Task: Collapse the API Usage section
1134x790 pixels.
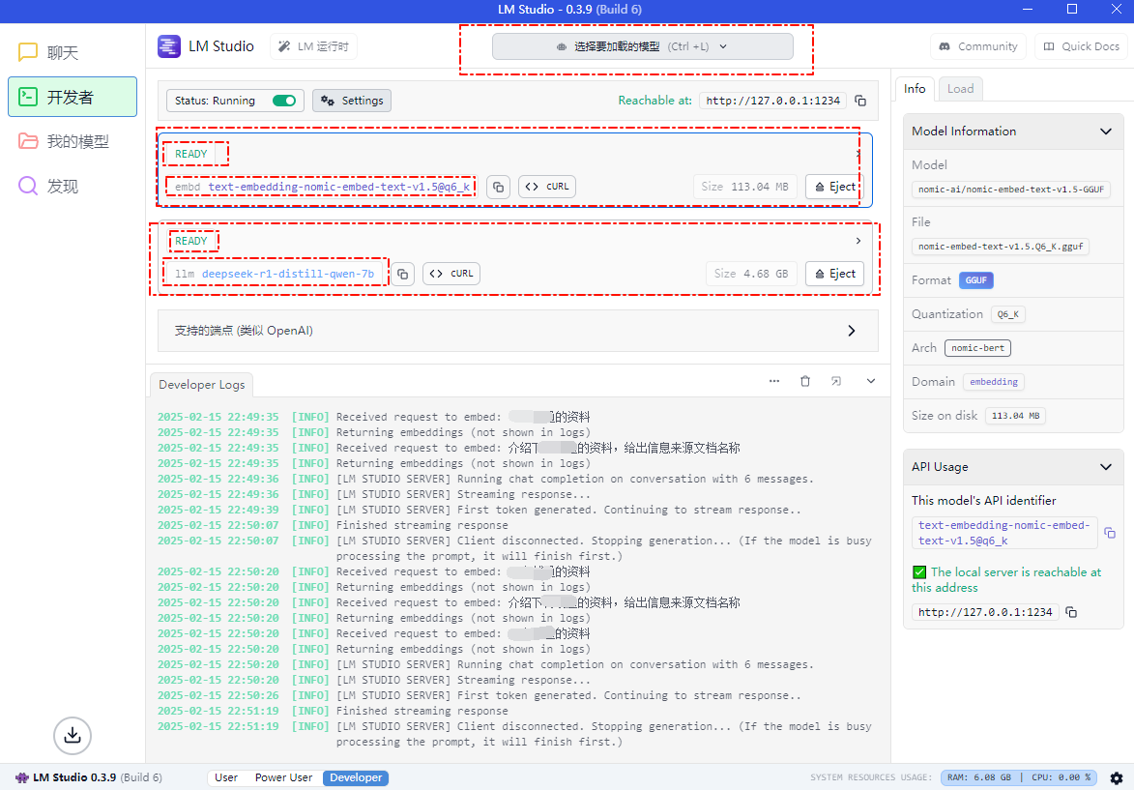Action: tap(1106, 467)
